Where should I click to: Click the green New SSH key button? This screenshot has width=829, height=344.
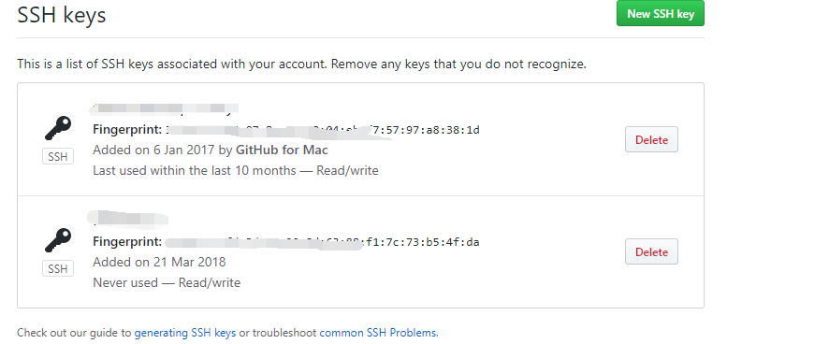(x=661, y=14)
